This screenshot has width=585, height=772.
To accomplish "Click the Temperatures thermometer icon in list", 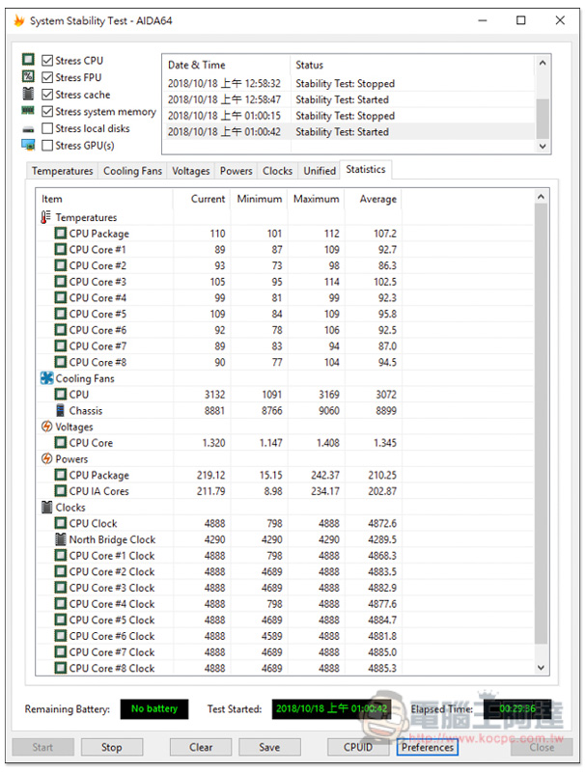I will [45, 217].
